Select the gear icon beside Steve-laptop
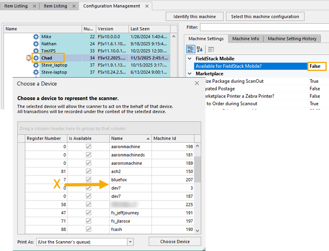This screenshot has height=251, width=329. coord(36,72)
